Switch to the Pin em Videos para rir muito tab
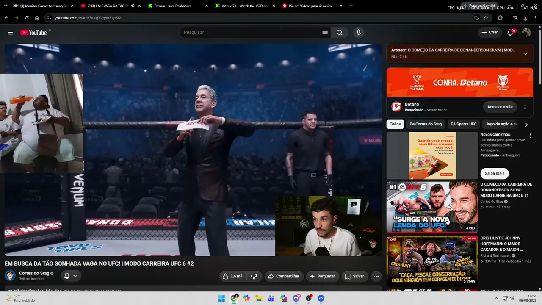 (311, 6)
